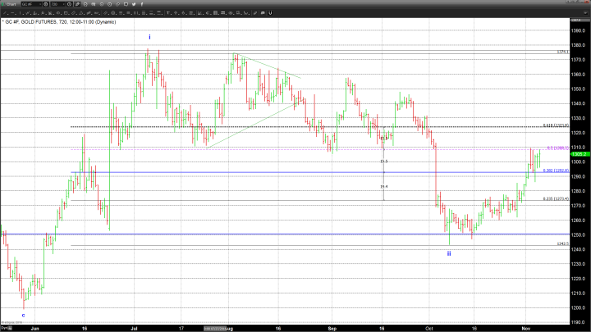Click the Sep label on time axis
The width and height of the screenshot is (591, 332).
point(332,329)
